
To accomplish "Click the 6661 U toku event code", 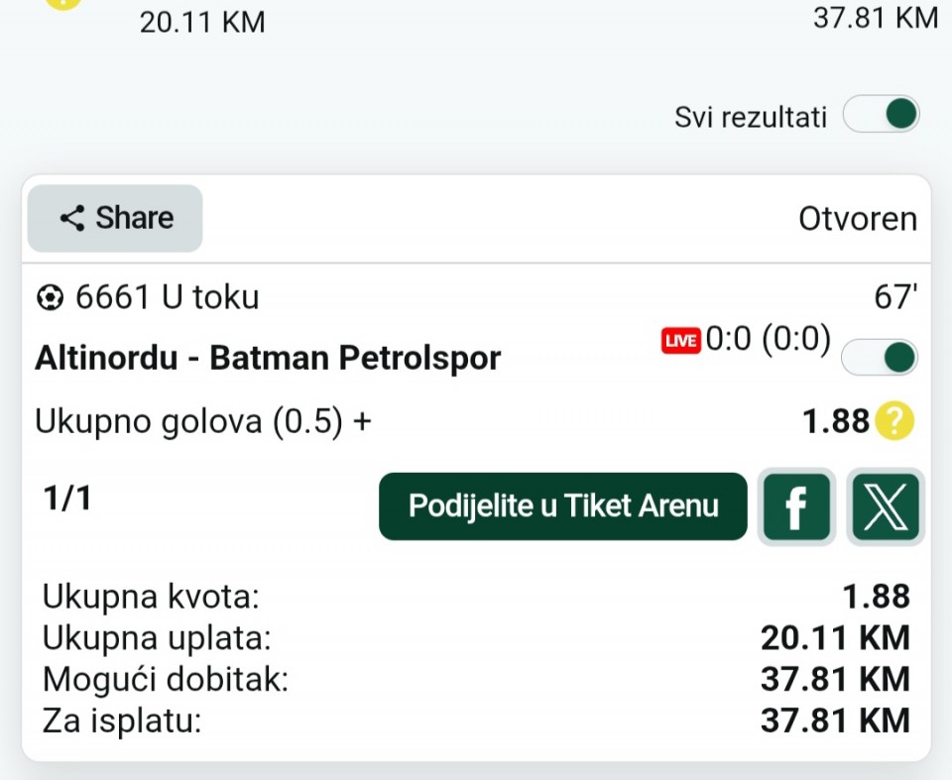I will pos(167,297).
